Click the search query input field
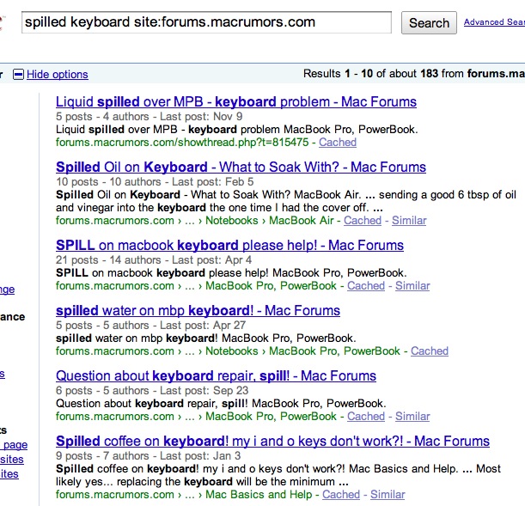525x506 pixels. 206,22
